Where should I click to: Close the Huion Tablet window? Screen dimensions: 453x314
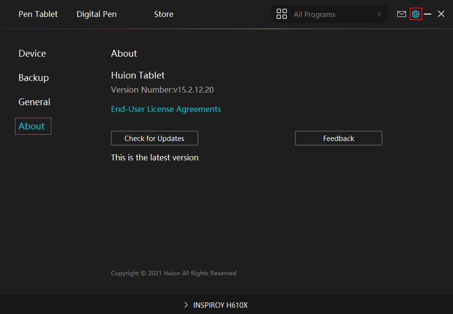[441, 15]
